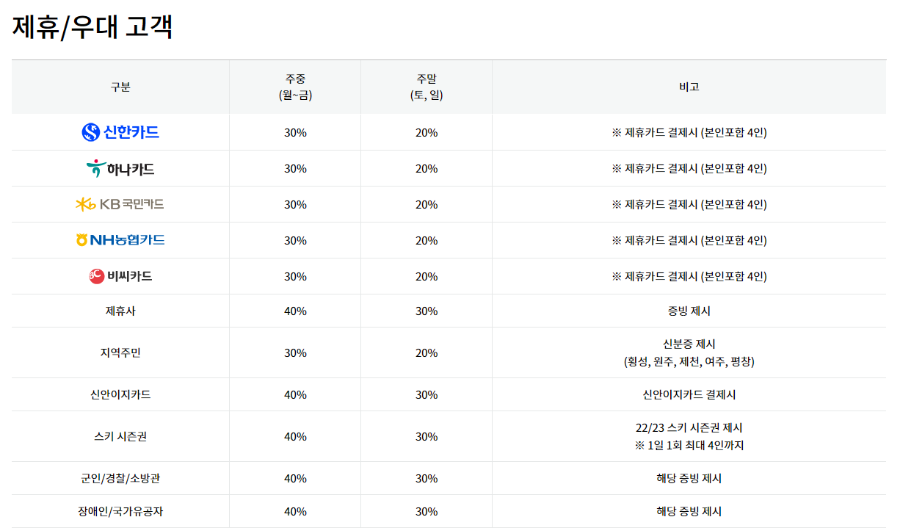This screenshot has height=528, width=900.
Task: Click the 하나카드 logo
Action: (x=120, y=169)
